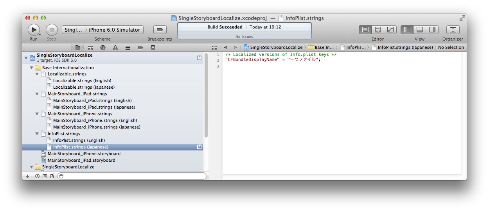
Task: Click the add (+) button below navigator
Action: click(27, 176)
